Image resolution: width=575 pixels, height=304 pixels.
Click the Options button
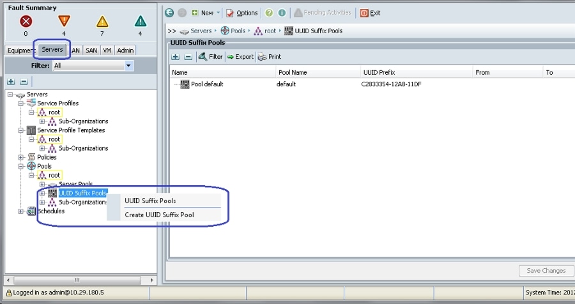[242, 13]
